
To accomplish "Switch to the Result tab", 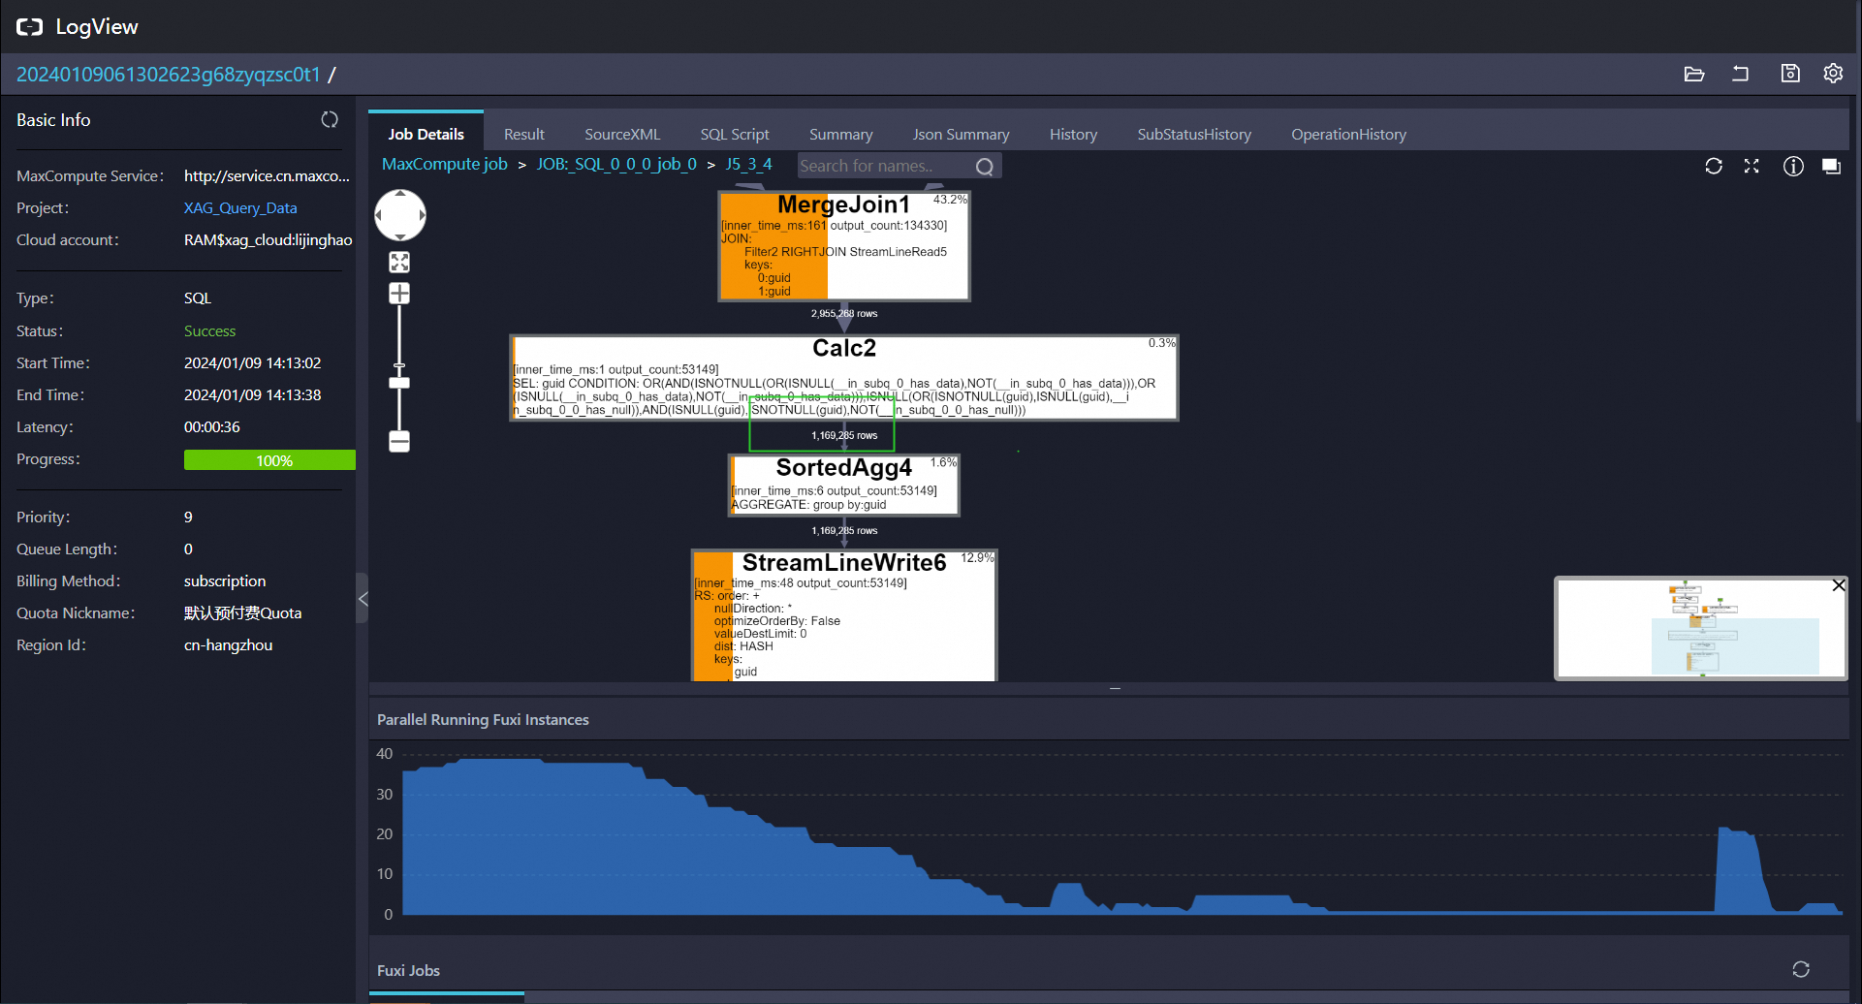I will coord(524,134).
